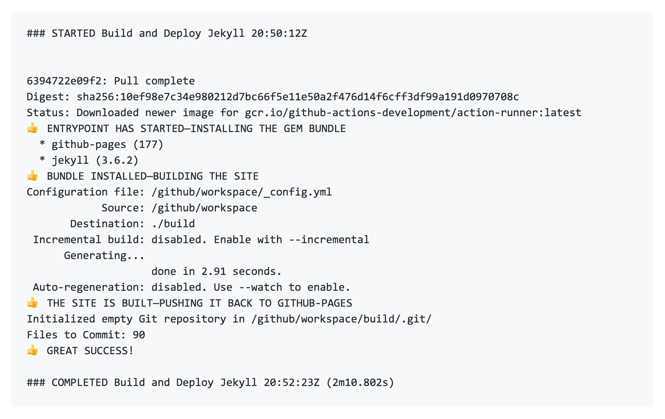Click the Files to Commit: 90 line
665x419 pixels.
click(86, 335)
